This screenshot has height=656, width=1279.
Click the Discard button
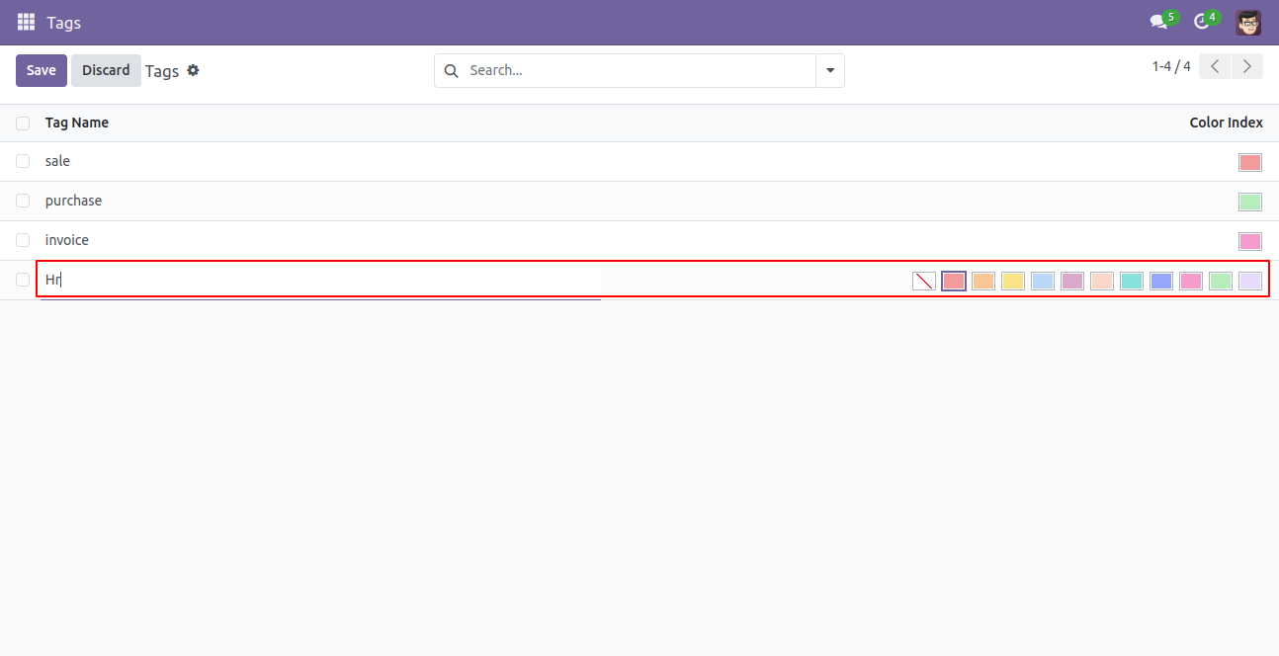pyautogui.click(x=106, y=70)
